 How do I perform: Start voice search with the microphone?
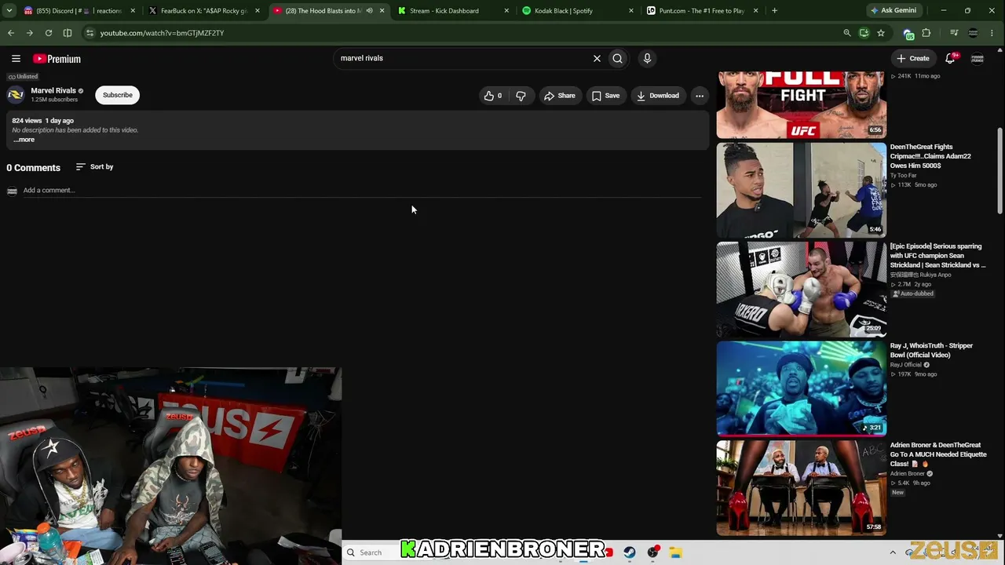click(x=647, y=58)
